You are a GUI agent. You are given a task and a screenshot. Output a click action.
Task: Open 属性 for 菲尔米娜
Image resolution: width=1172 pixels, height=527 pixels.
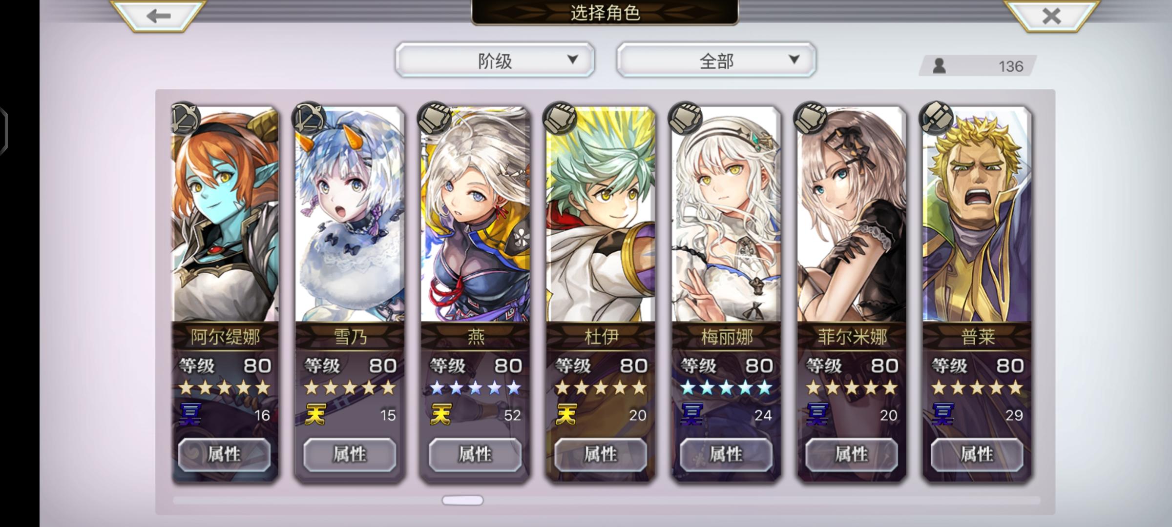(851, 454)
